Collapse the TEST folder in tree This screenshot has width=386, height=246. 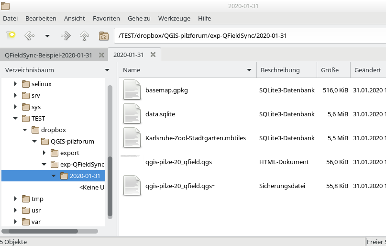coord(15,118)
